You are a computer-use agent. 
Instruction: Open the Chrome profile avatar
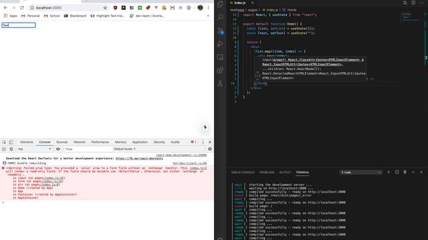[x=200, y=8]
